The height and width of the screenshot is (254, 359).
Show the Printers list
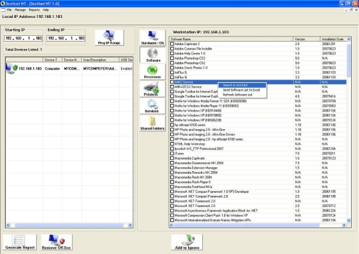pos(152,89)
